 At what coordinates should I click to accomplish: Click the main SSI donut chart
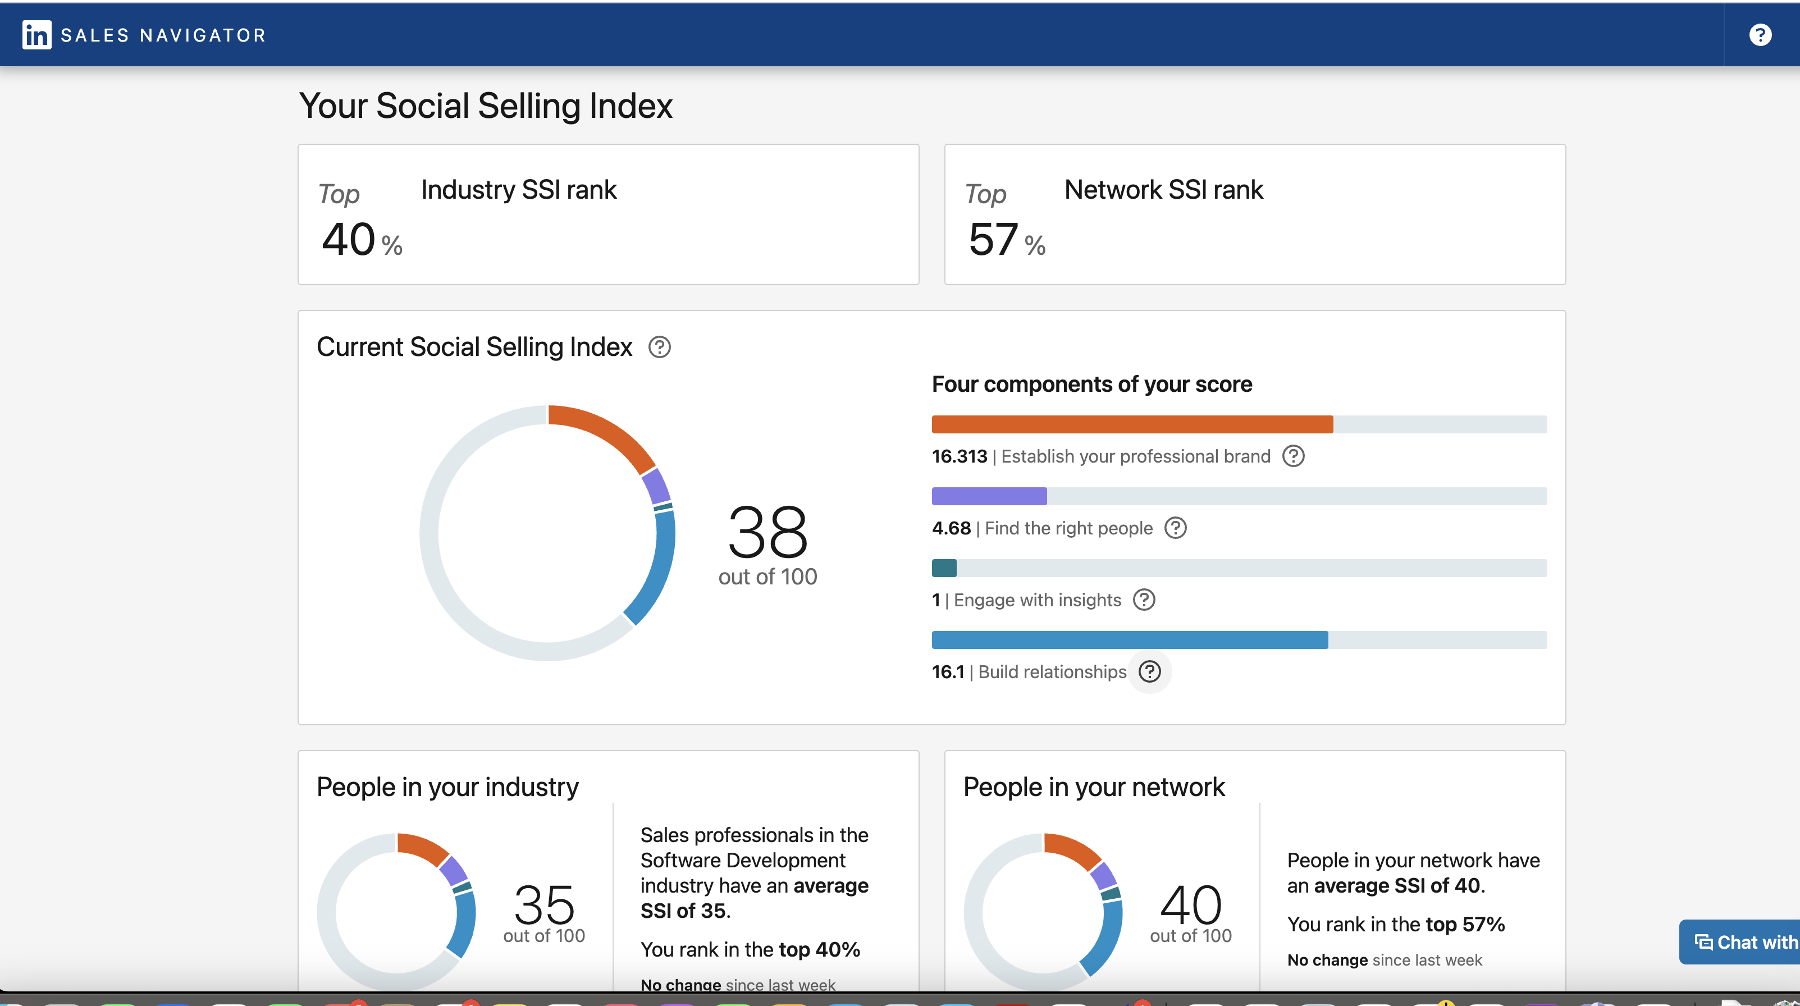(547, 533)
